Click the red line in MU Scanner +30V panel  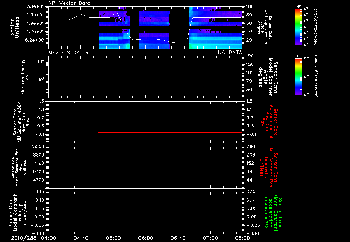point(170,132)
